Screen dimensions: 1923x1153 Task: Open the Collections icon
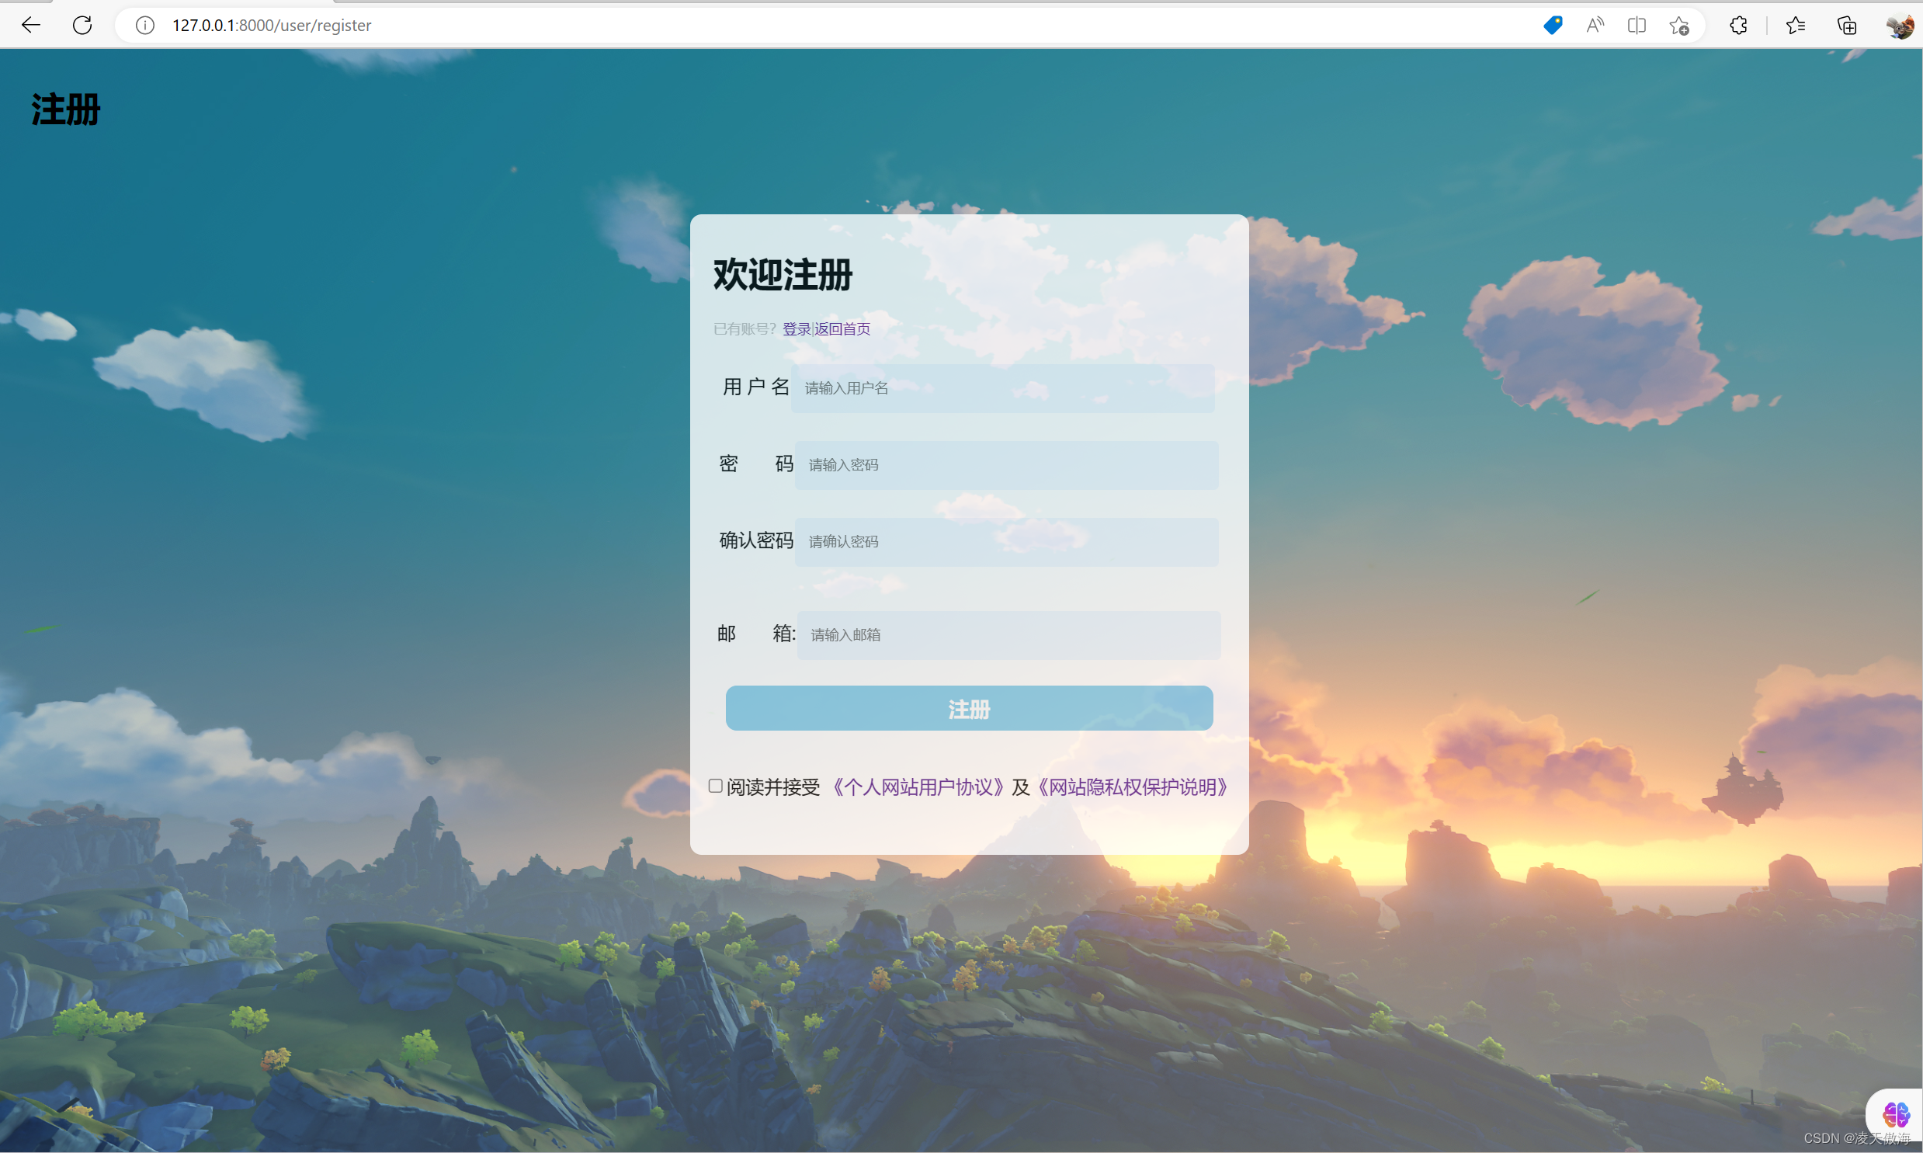[x=1847, y=25]
